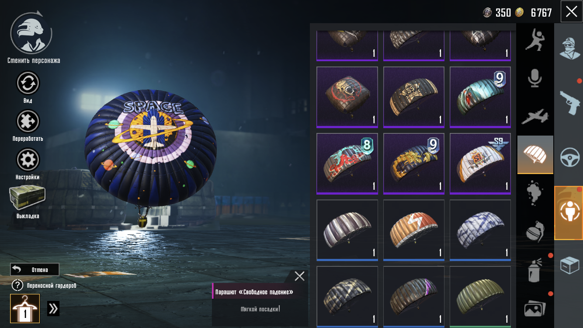
Task: Select the white S9 wings parachute
Action: click(x=480, y=164)
